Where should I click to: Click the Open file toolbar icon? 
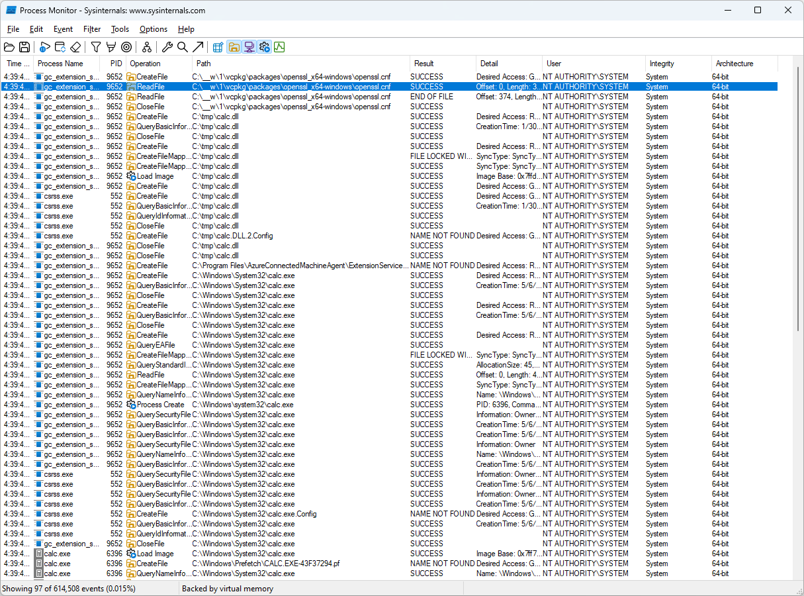[9, 47]
